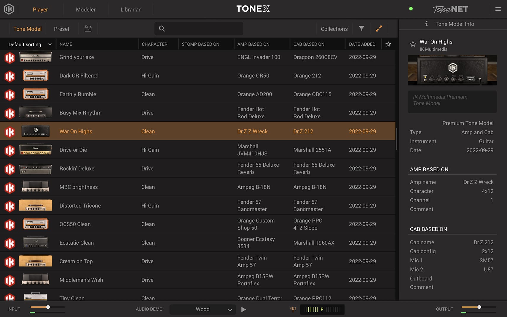This screenshot has height=317, width=507.
Task: Select OCS50 Clean tone model
Action: (198, 224)
